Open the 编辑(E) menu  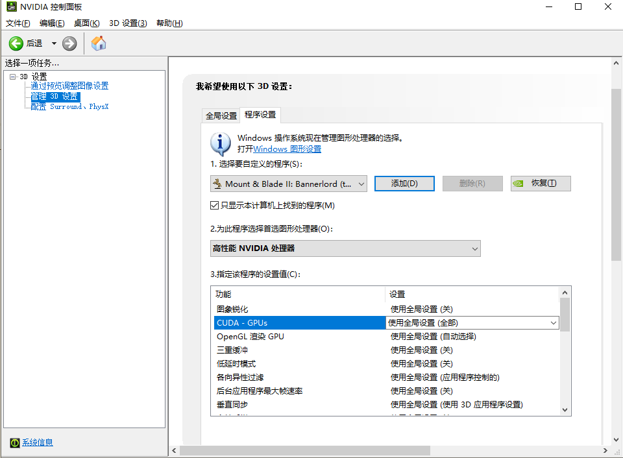point(52,23)
